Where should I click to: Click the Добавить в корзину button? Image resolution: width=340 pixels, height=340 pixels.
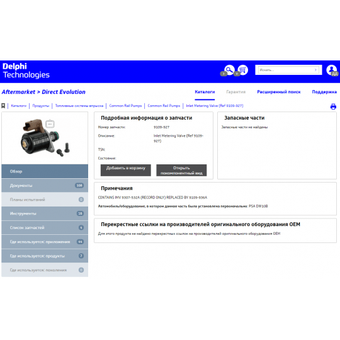[126, 170]
